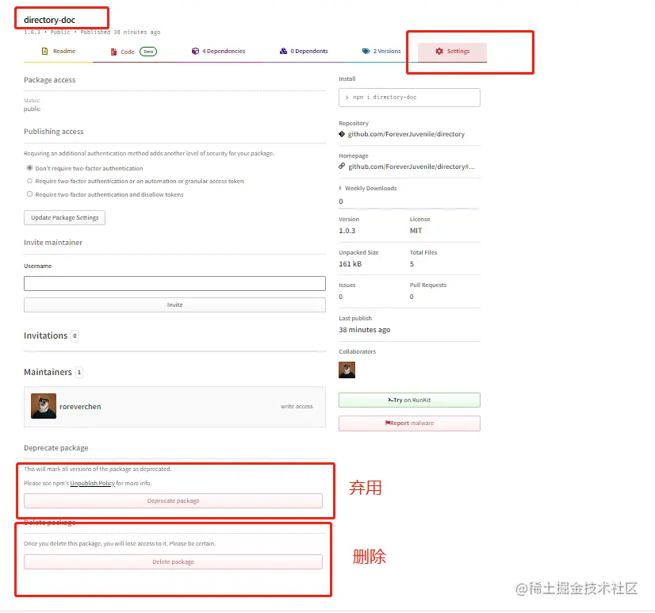
Task: Click the Maintainers count badge 1
Action: [x=79, y=372]
